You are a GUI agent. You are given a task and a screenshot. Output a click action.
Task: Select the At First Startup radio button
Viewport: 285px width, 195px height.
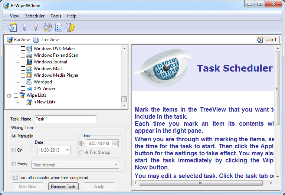[81, 152]
